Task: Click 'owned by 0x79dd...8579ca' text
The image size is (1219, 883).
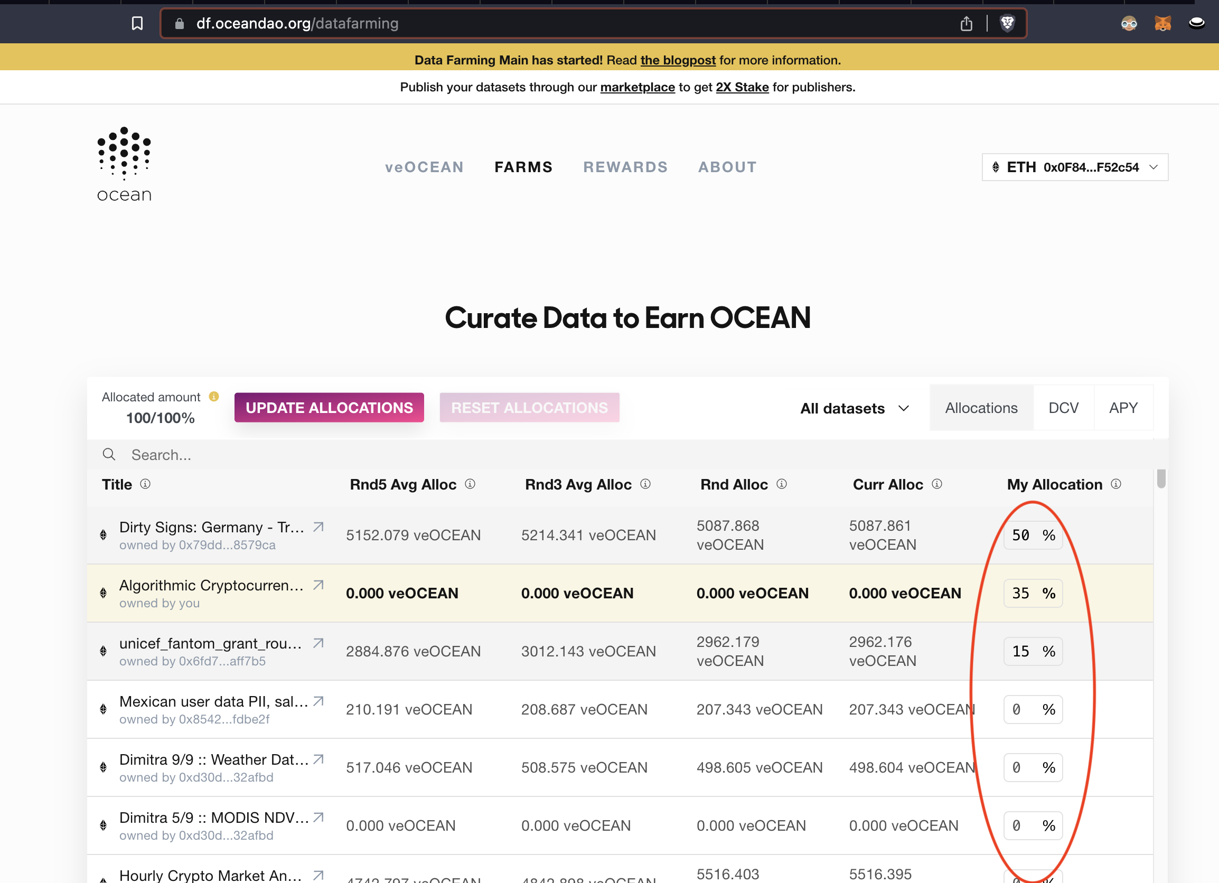Action: pyautogui.click(x=197, y=544)
